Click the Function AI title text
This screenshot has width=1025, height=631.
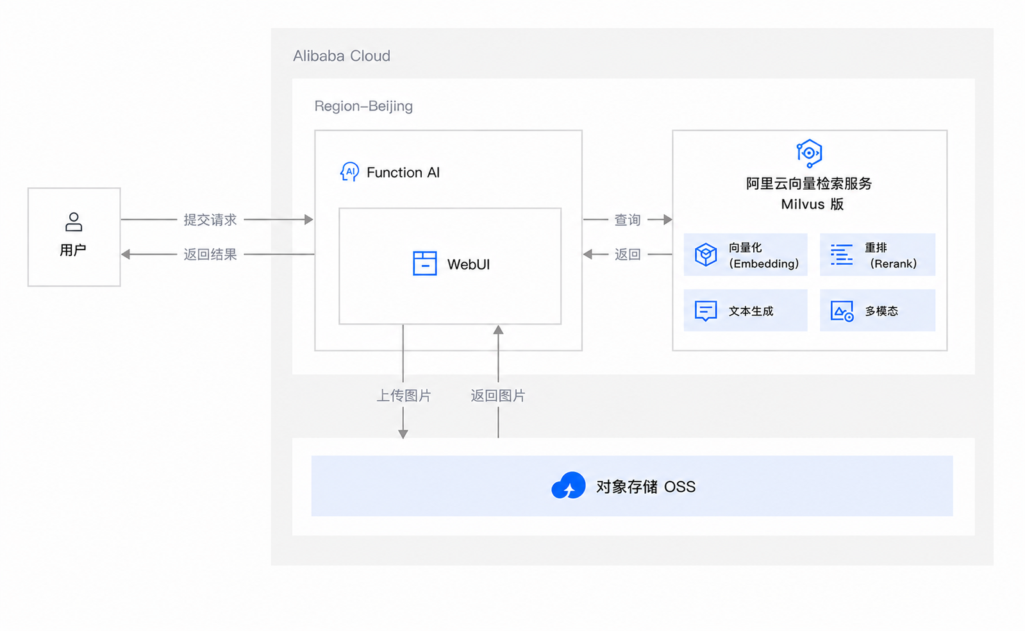[403, 172]
